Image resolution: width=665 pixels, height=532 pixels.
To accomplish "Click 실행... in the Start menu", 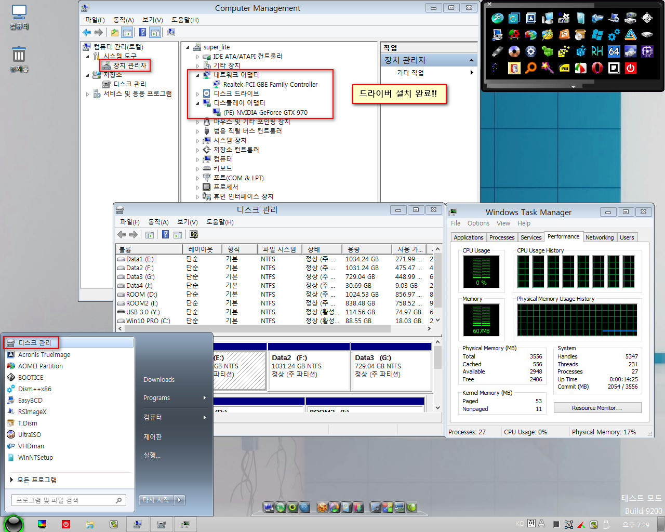I will tap(152, 455).
